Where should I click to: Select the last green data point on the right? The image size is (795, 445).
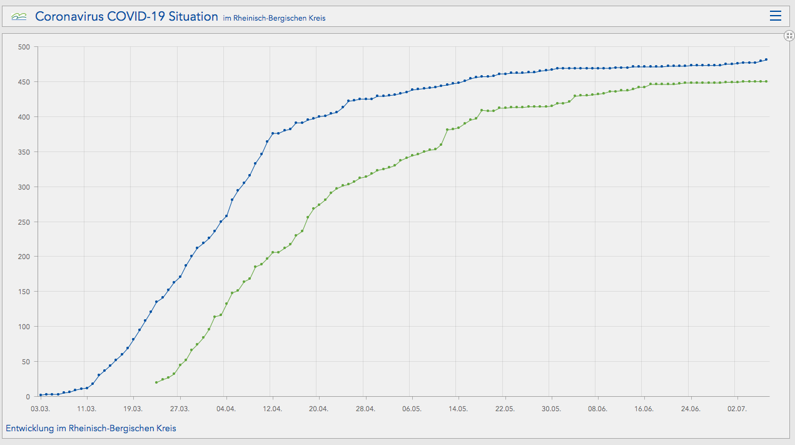click(766, 81)
